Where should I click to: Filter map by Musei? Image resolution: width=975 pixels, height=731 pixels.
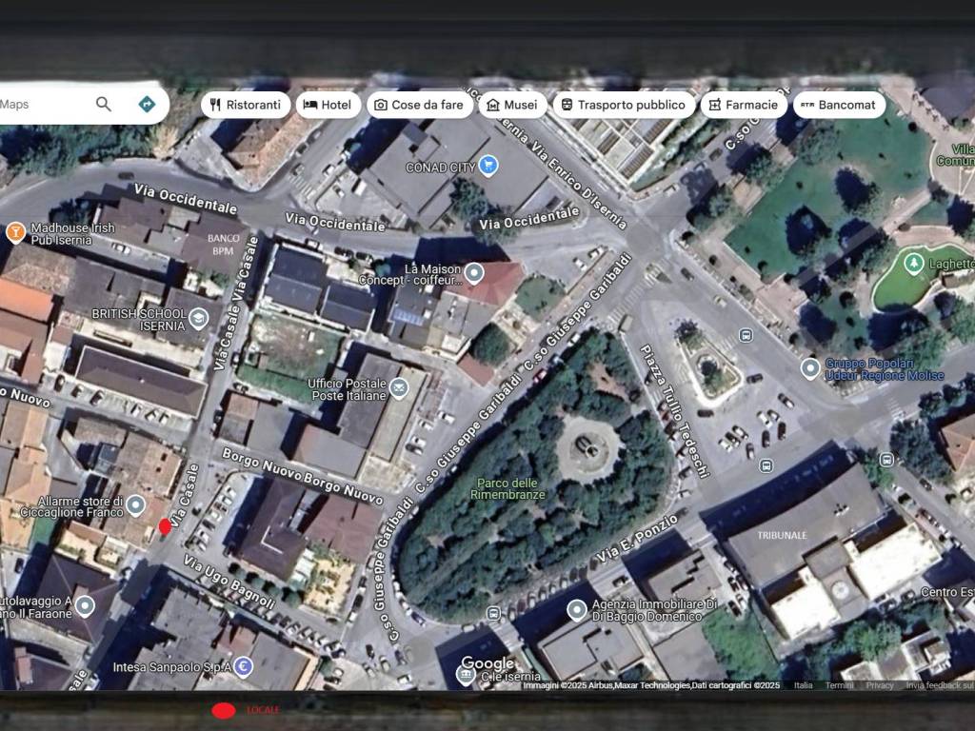coord(512,105)
